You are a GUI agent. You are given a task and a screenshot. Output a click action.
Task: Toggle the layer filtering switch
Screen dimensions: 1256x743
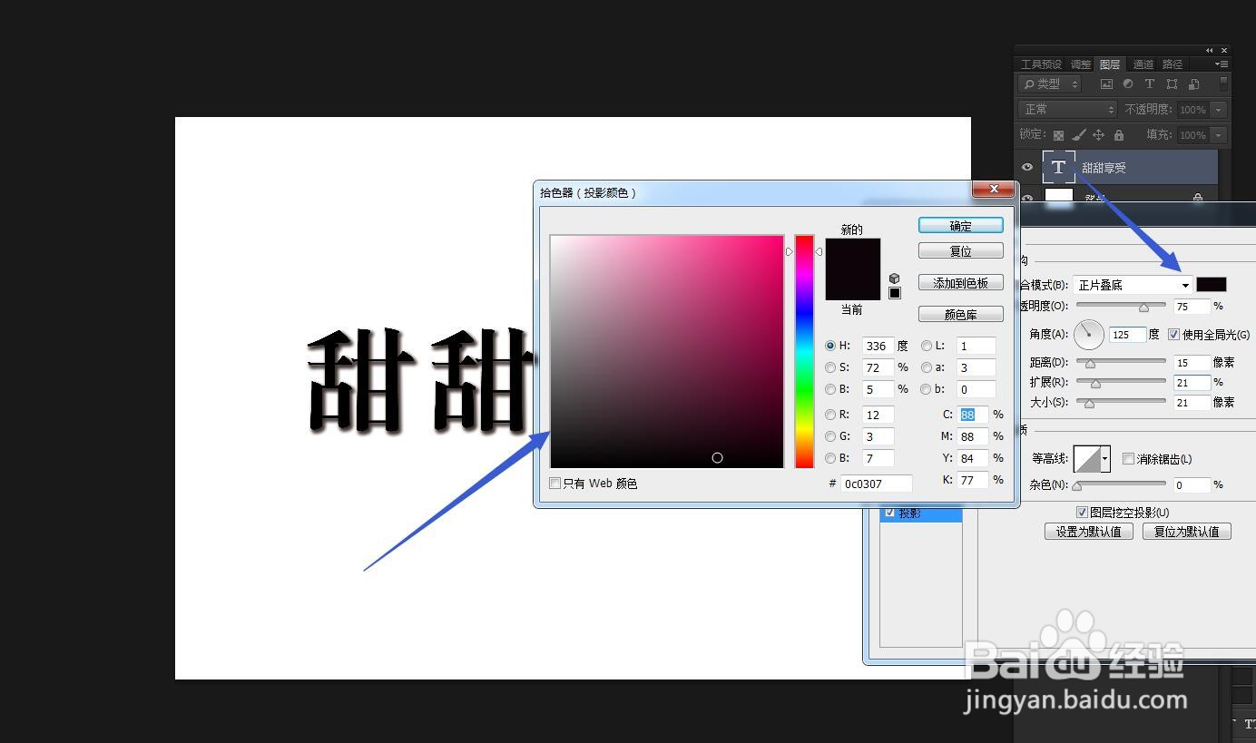[1223, 83]
